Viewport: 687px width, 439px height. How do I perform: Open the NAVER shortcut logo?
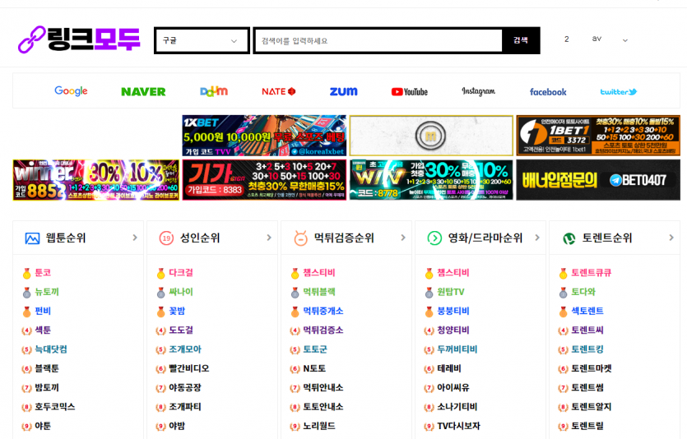pos(143,91)
